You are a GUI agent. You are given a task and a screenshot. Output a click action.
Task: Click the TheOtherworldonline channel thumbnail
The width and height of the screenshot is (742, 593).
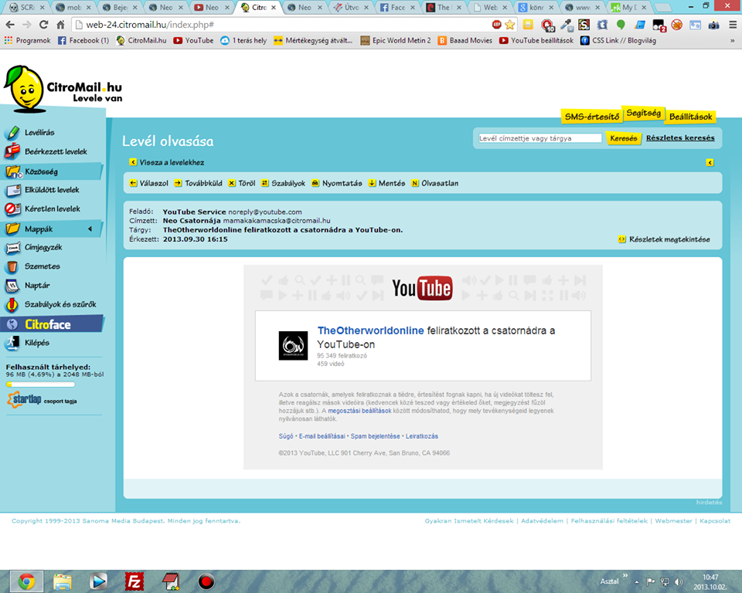tap(293, 346)
